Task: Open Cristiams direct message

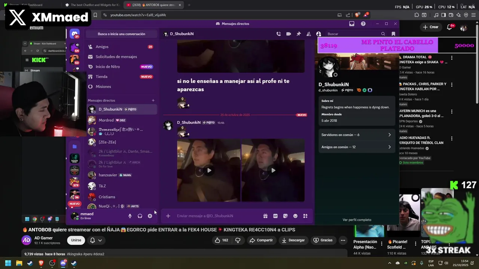Action: pos(121,197)
